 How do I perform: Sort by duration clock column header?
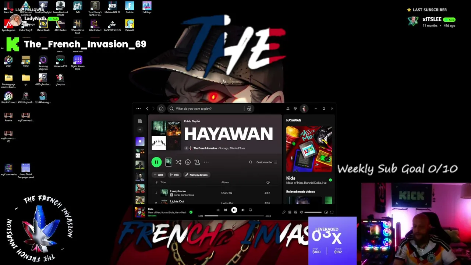[268, 182]
